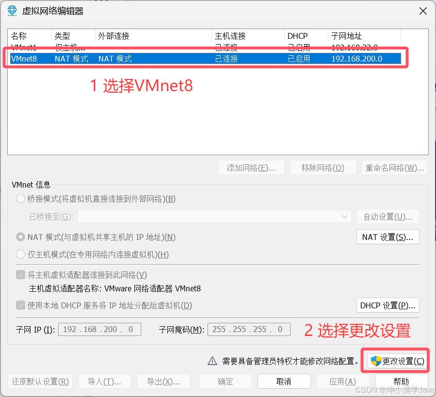This screenshot has width=436, height=397.
Task: Click the 取消 button
Action: (x=284, y=381)
